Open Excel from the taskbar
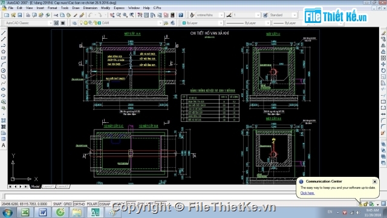 click(25, 213)
